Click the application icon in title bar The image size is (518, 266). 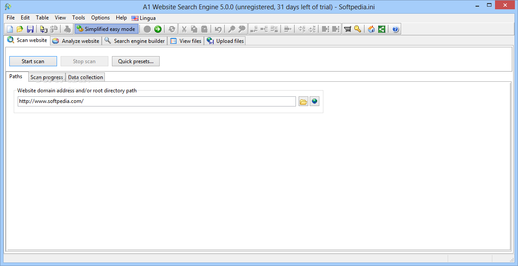[8, 6]
